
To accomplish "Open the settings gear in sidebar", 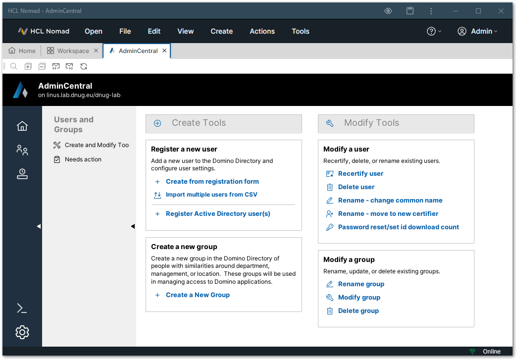I will point(22,332).
